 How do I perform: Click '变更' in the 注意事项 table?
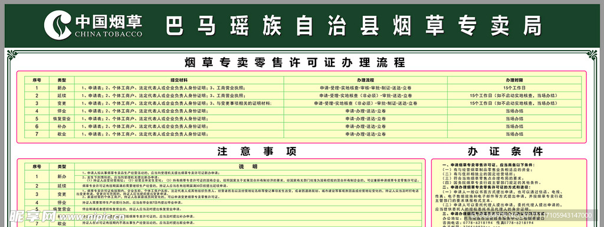[61, 194]
